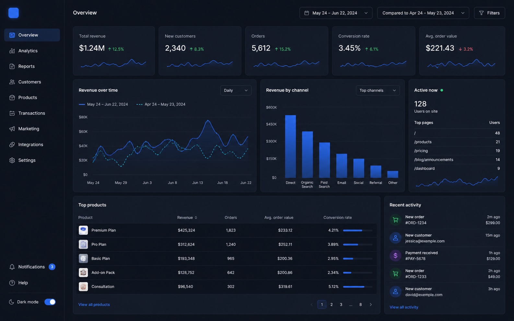Click the funnel icon on Filters
514x321 pixels.
(481, 13)
